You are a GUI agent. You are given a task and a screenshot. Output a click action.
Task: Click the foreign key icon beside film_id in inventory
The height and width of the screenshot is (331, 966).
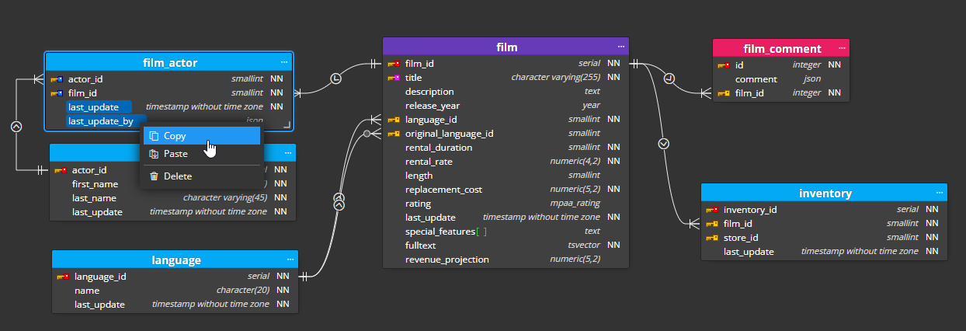(712, 224)
